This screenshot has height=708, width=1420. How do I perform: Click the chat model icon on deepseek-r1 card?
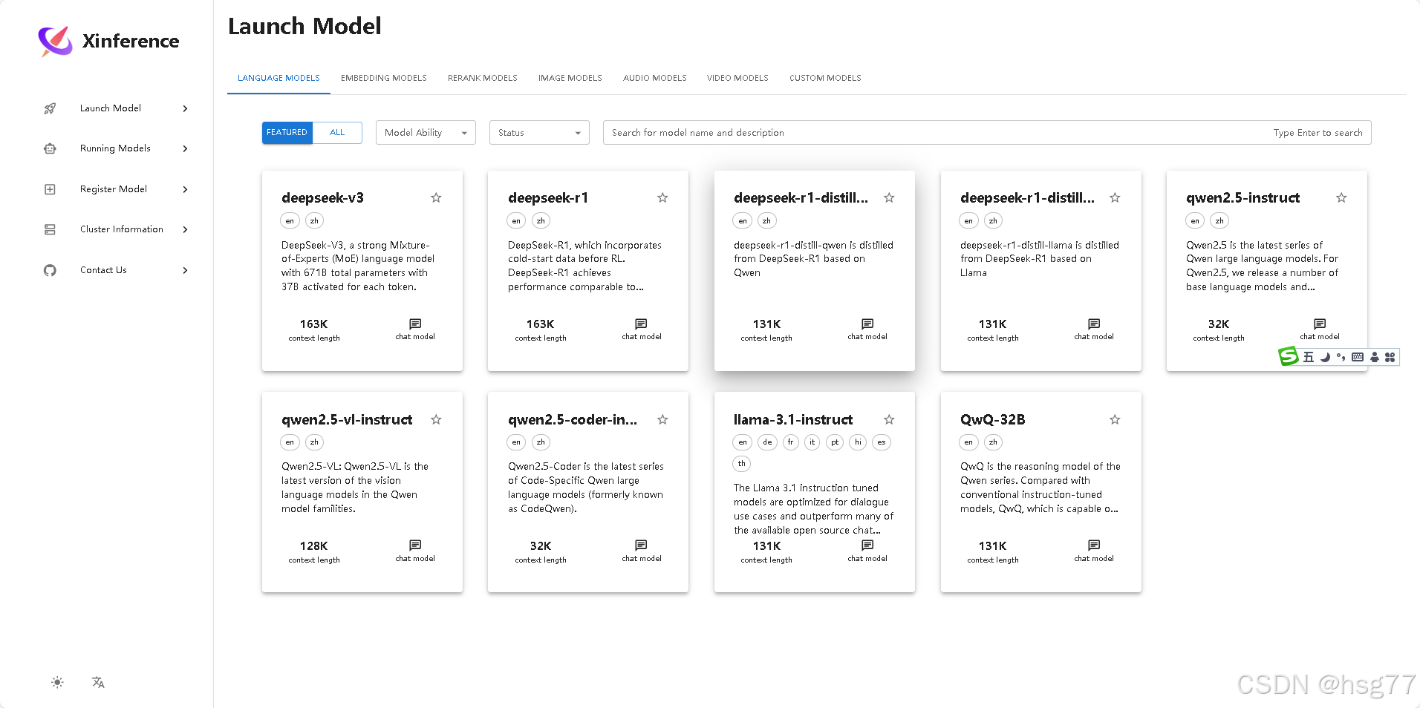[x=641, y=324]
